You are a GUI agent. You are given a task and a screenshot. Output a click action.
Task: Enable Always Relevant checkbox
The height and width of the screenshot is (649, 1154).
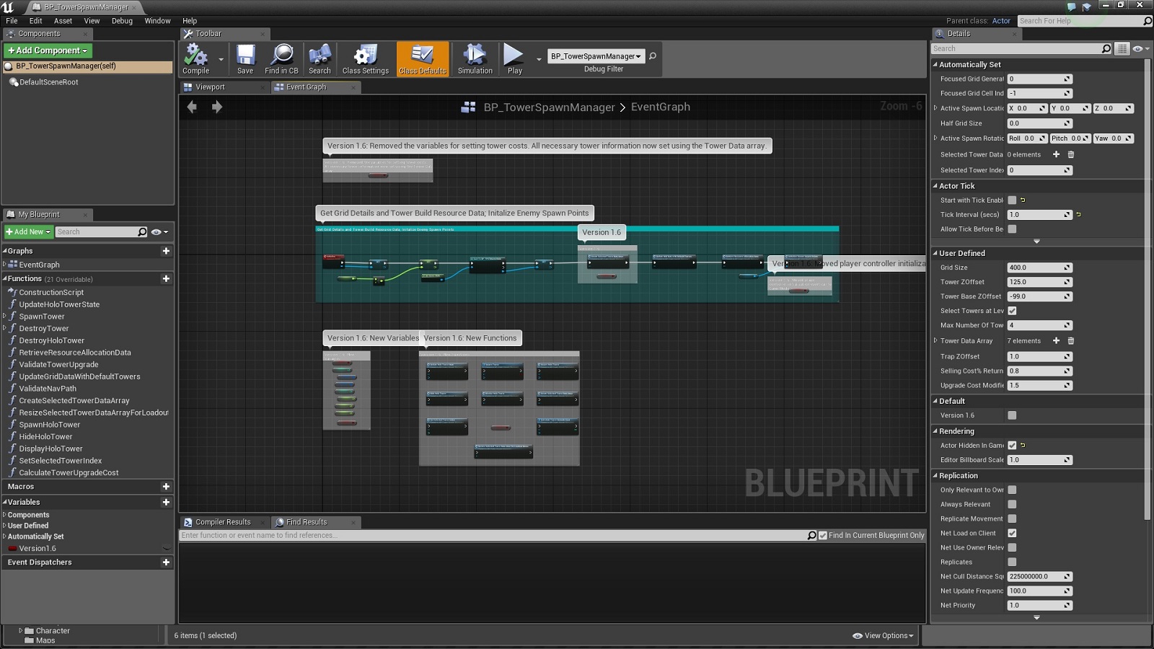pos(1012,504)
